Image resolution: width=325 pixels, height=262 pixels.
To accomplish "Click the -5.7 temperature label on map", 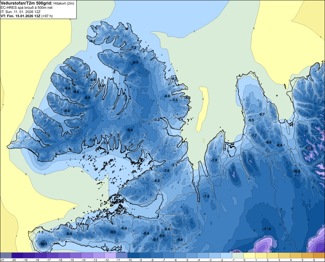I will click(x=262, y=114).
